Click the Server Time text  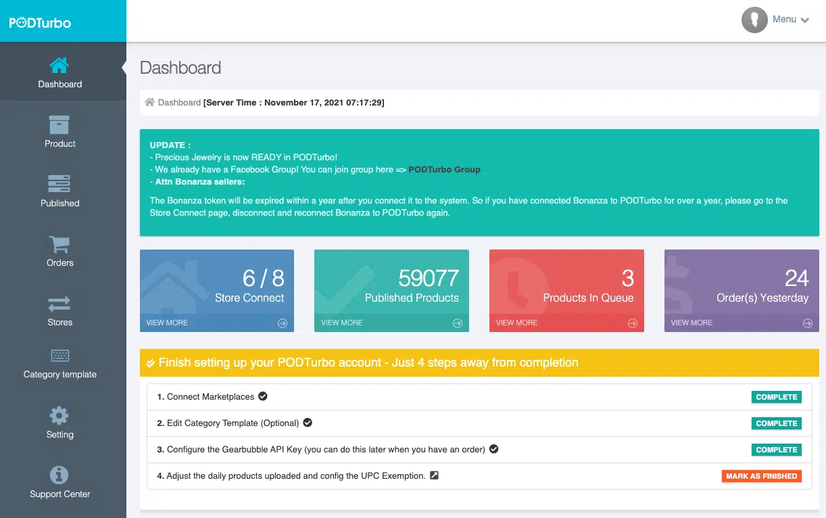click(294, 103)
